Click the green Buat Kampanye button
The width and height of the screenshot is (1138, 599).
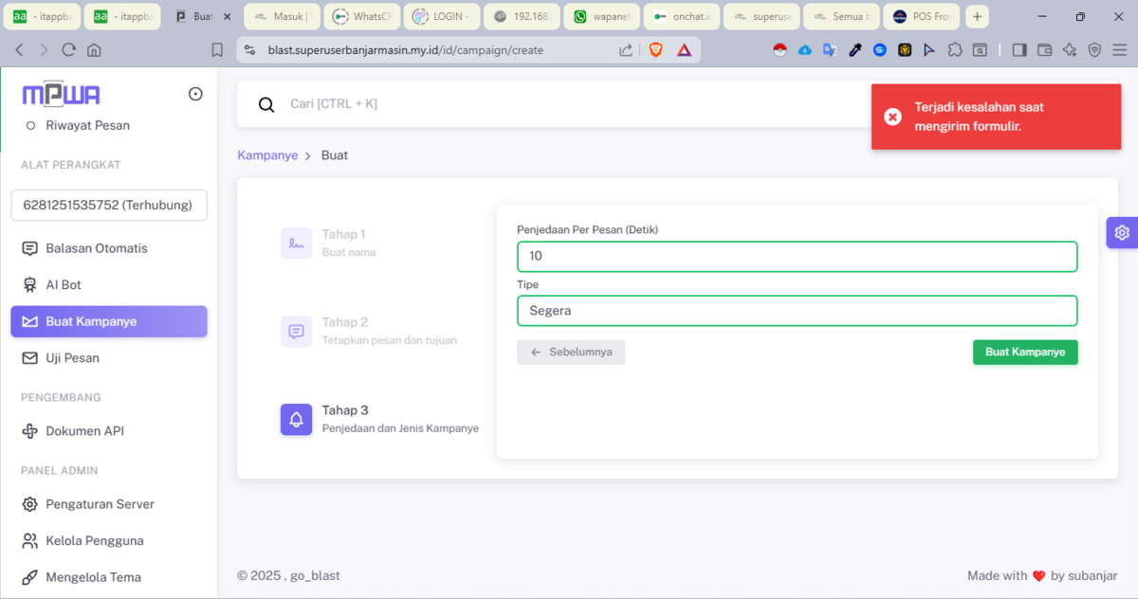[x=1024, y=352]
